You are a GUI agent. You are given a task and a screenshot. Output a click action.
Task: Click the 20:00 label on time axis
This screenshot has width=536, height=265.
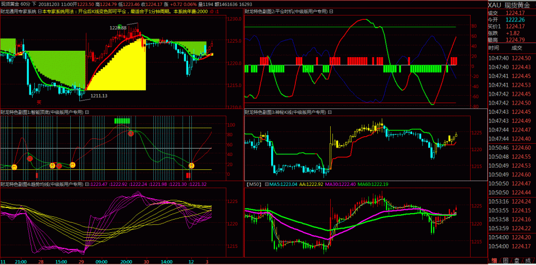tap(127, 262)
